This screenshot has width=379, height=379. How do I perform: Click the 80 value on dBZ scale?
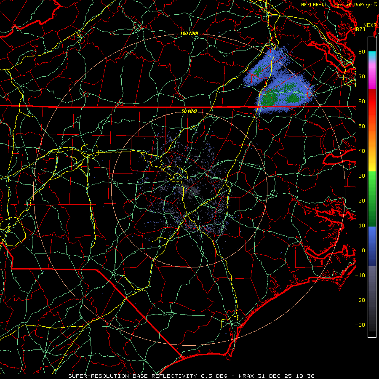[362, 52]
